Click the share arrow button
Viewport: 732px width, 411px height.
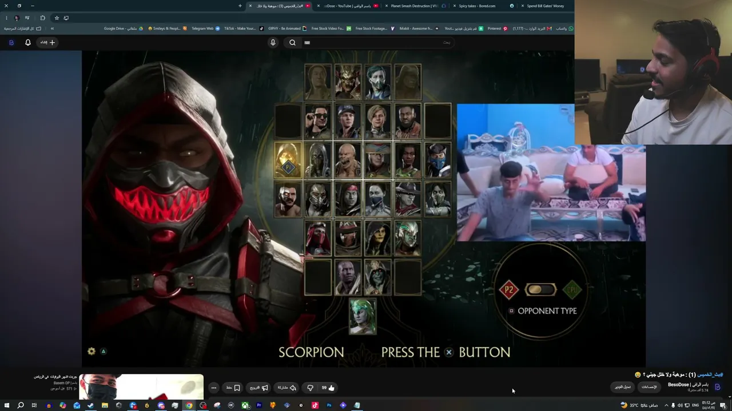tap(287, 388)
